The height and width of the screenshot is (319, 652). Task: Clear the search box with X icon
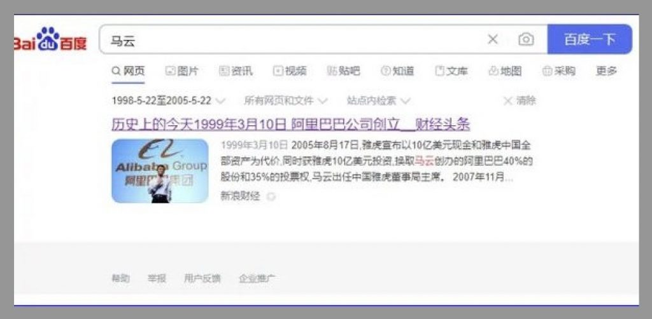pos(492,39)
